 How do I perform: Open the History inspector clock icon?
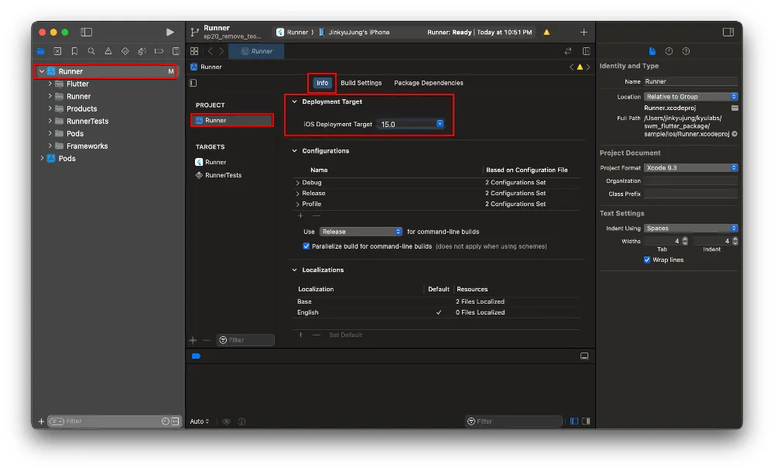pyautogui.click(x=669, y=51)
